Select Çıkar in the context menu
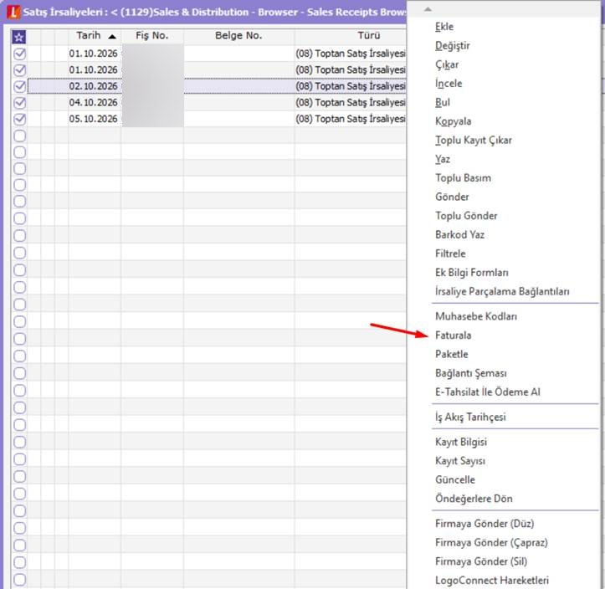Image resolution: width=605 pixels, height=589 pixels. tap(447, 64)
